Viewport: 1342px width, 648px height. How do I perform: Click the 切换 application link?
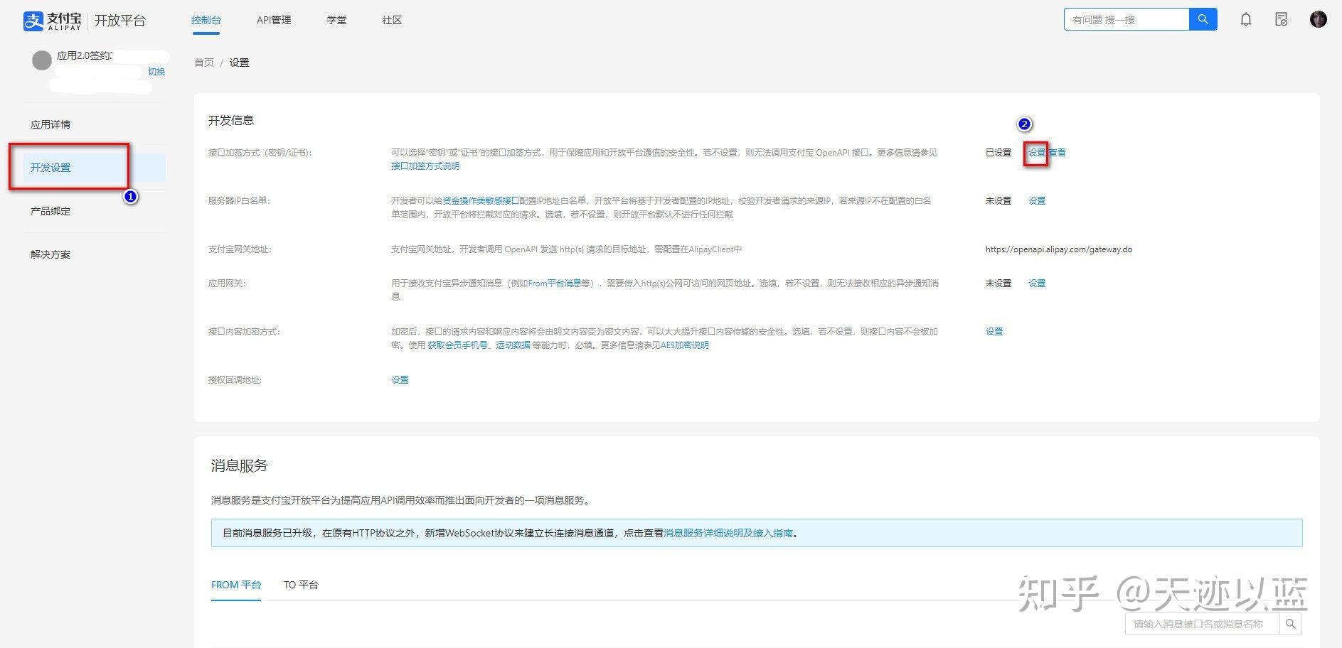point(156,72)
